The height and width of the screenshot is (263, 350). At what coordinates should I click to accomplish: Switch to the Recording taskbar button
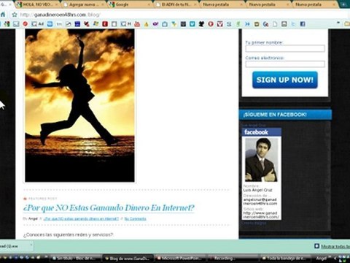(x=233, y=258)
